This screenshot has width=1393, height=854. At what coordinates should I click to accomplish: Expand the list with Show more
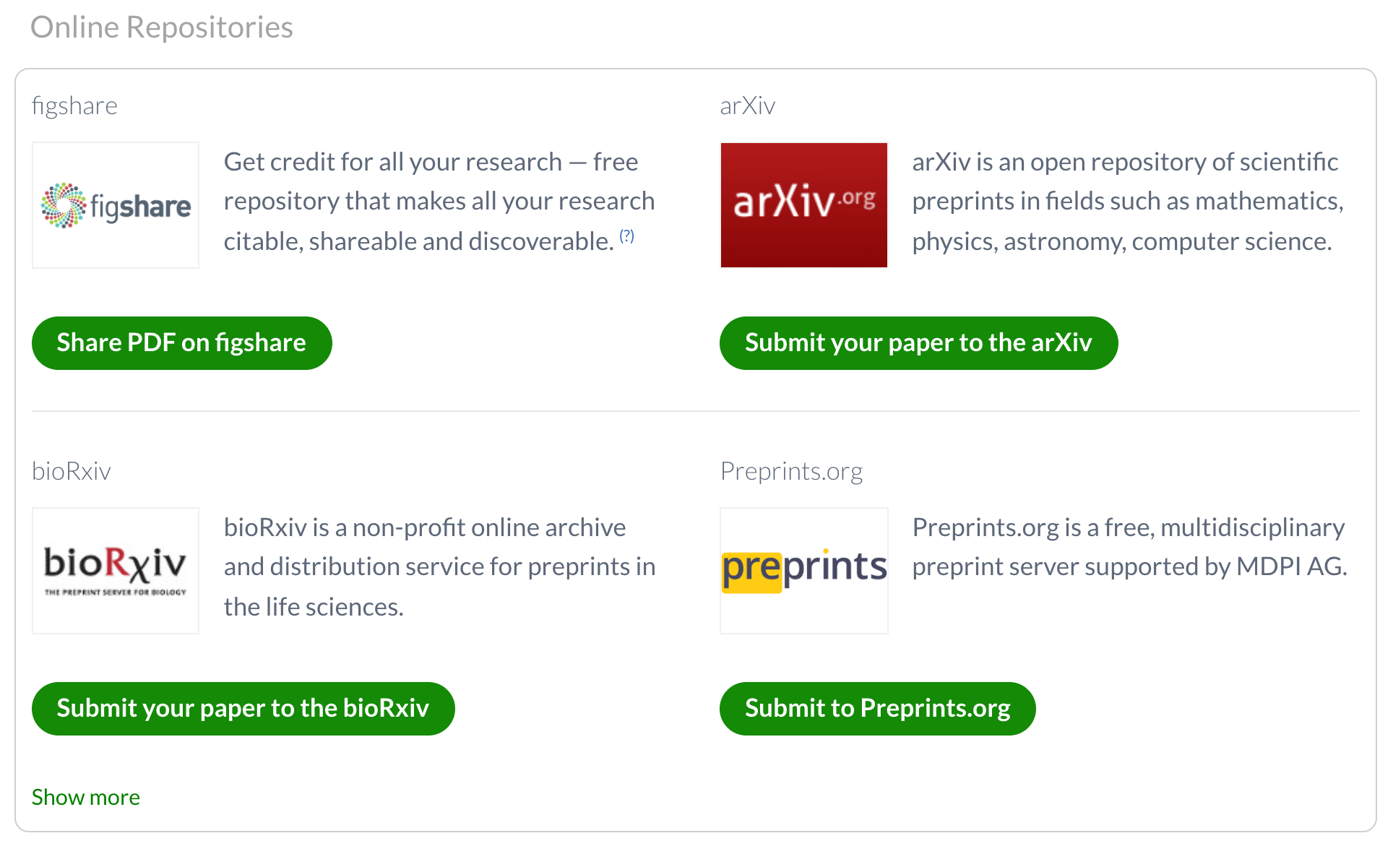pos(85,797)
